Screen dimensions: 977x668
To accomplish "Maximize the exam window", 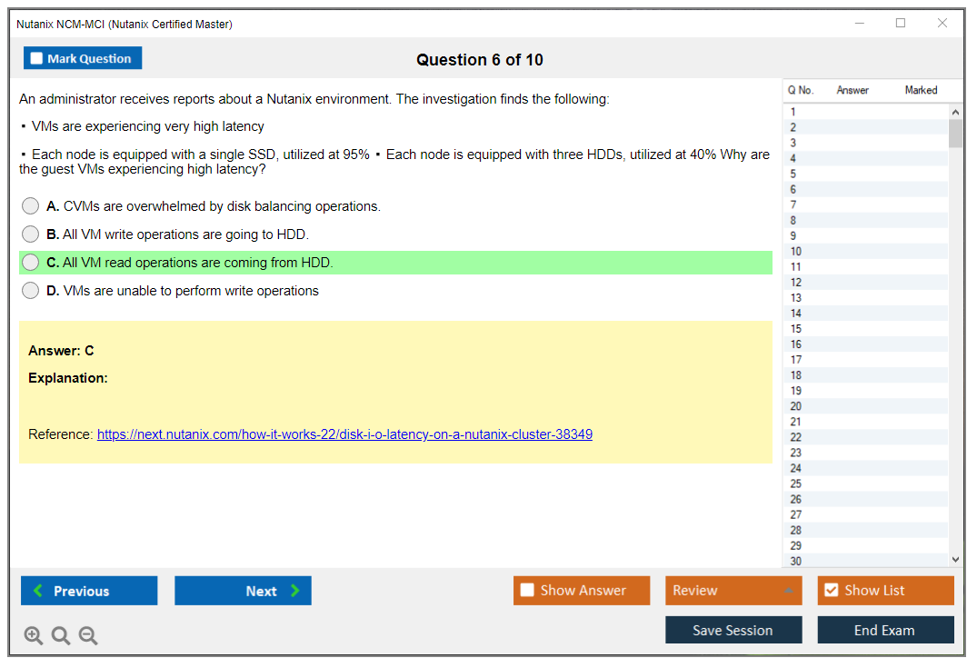I will (901, 24).
